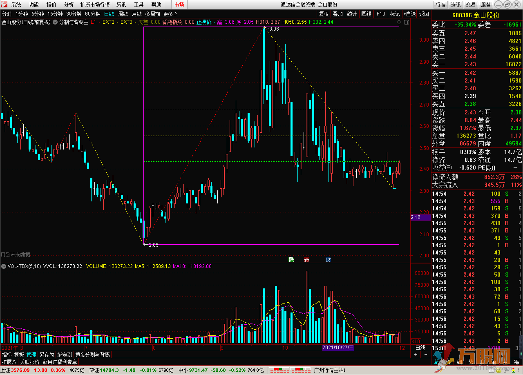This screenshot has height=375, width=523.
Task: Click the 2021/10/27/三 date marker
Action: 337,348
